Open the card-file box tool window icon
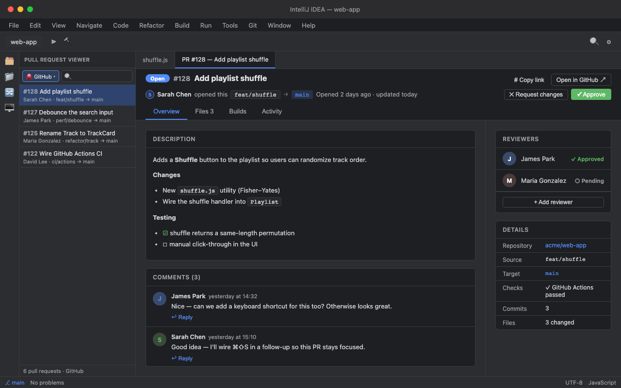 click(x=9, y=61)
